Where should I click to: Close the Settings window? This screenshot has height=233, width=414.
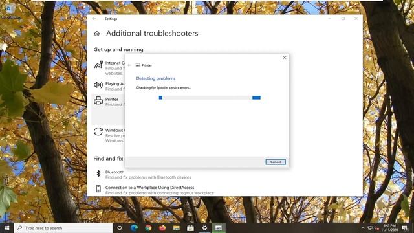pyautogui.click(x=356, y=19)
